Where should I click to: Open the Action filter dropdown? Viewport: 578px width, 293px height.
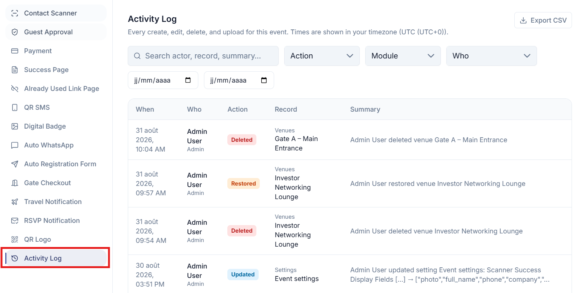(322, 56)
